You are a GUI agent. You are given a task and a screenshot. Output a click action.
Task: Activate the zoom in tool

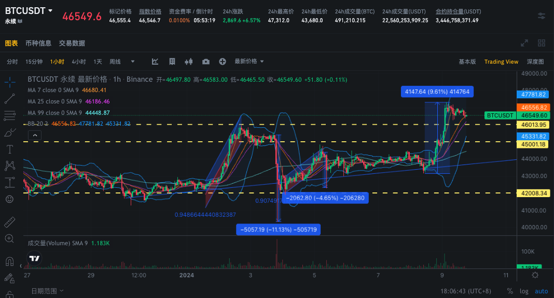[9, 239]
